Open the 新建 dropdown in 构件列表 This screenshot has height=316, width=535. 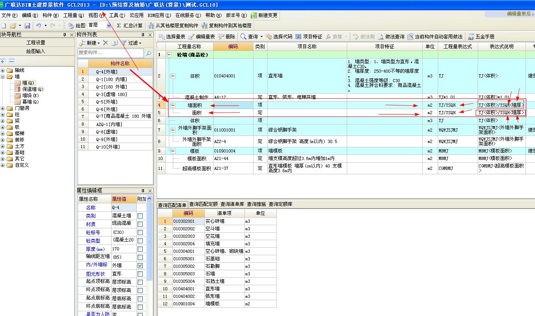coord(89,43)
